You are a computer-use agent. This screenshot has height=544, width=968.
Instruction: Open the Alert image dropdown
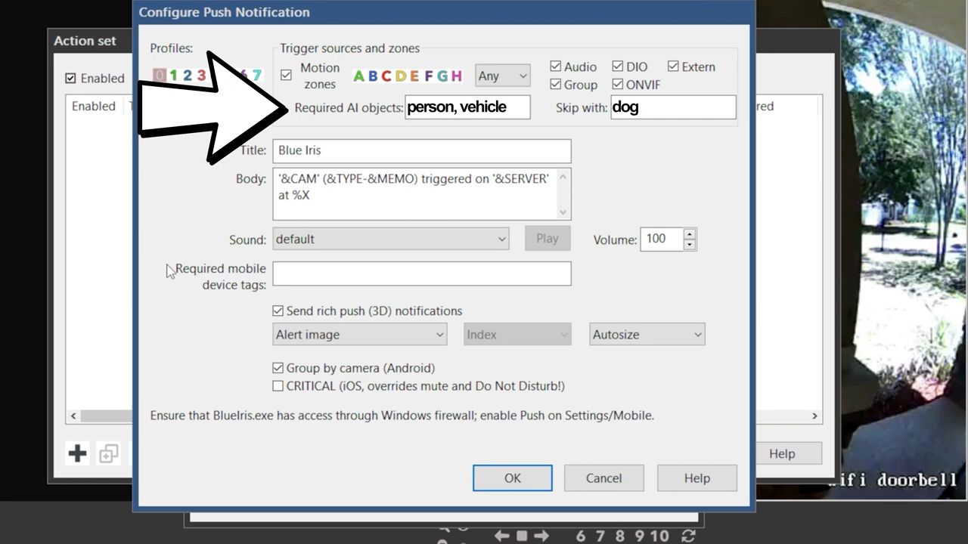point(359,334)
